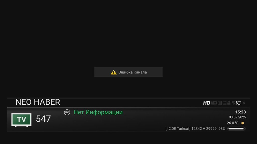Click the 93% signal strength bar

coord(236,129)
